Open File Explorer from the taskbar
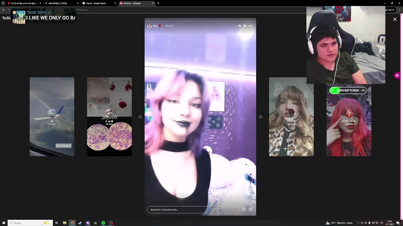403x226 pixels. pos(65,223)
